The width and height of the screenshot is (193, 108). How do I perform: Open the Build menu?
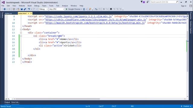[30, 6]
